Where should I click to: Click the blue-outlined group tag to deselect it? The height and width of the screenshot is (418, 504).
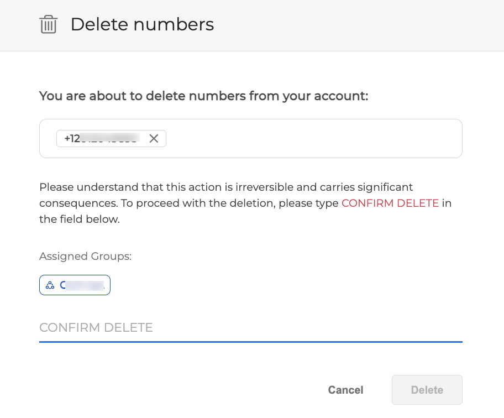coord(75,285)
